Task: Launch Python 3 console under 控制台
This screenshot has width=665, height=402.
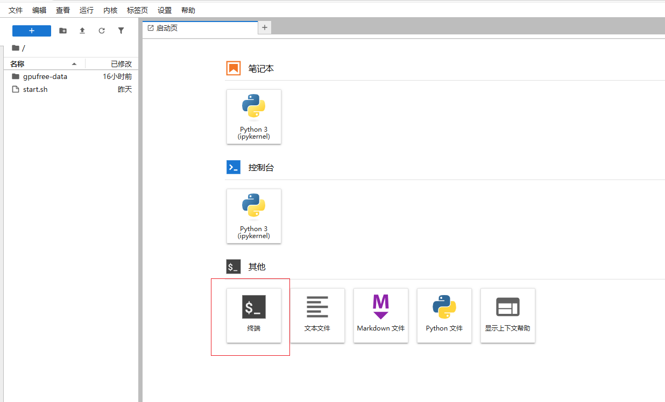Action: point(254,216)
